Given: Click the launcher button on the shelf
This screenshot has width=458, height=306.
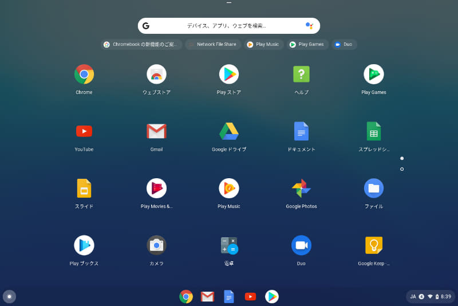Looking at the screenshot, I should 9,297.
